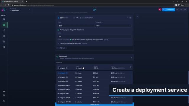This screenshot has height=106, width=189.
Task: Click the Create service button
Action: click(x=94, y=105)
